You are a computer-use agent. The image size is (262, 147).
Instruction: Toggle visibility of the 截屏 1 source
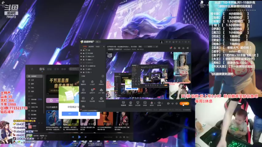coord(81,69)
